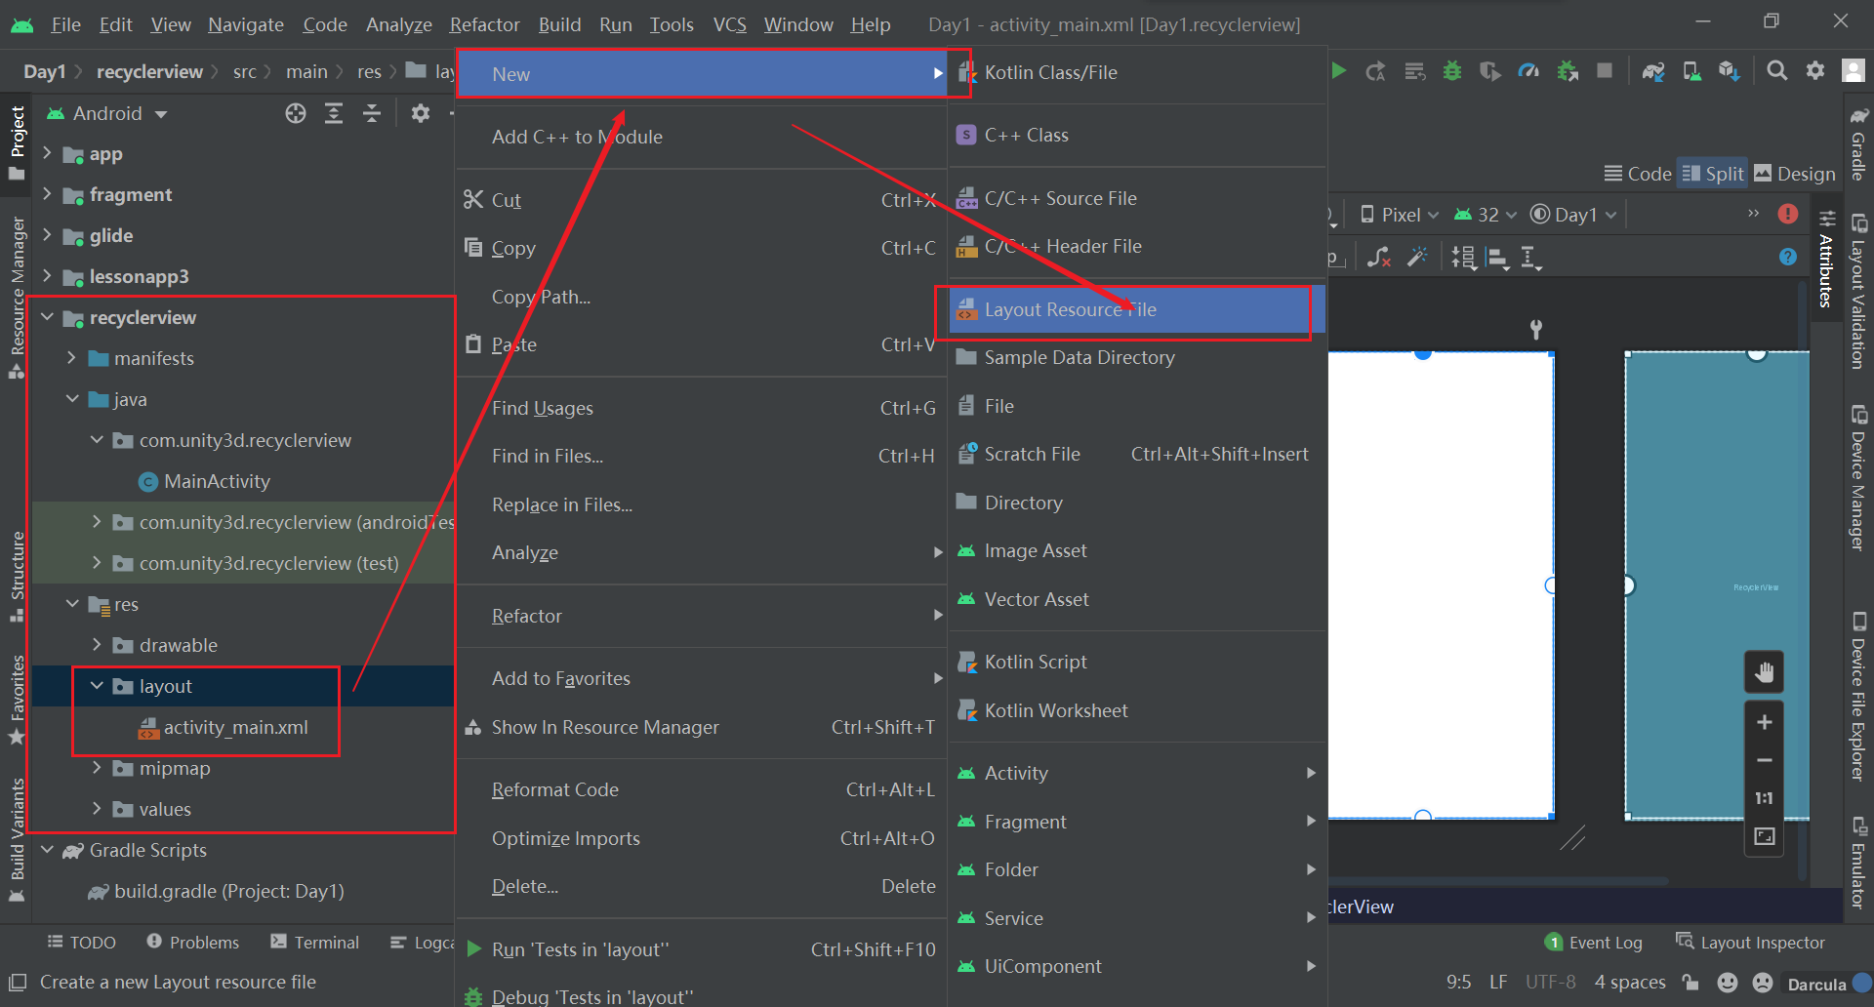Viewport: 1874px width, 1007px height.
Task: Open the Profiler with the gauge icon
Action: (x=1528, y=70)
